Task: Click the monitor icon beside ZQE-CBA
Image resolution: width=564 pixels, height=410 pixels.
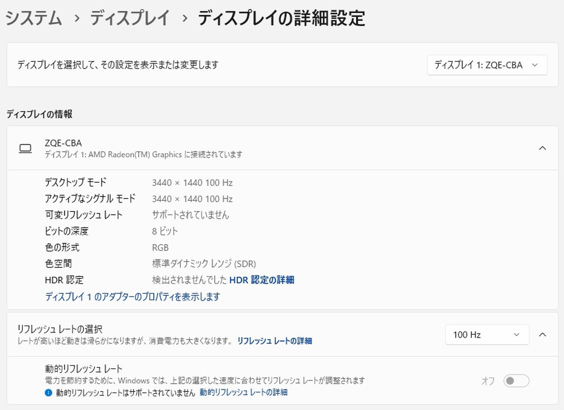Action: (x=25, y=149)
